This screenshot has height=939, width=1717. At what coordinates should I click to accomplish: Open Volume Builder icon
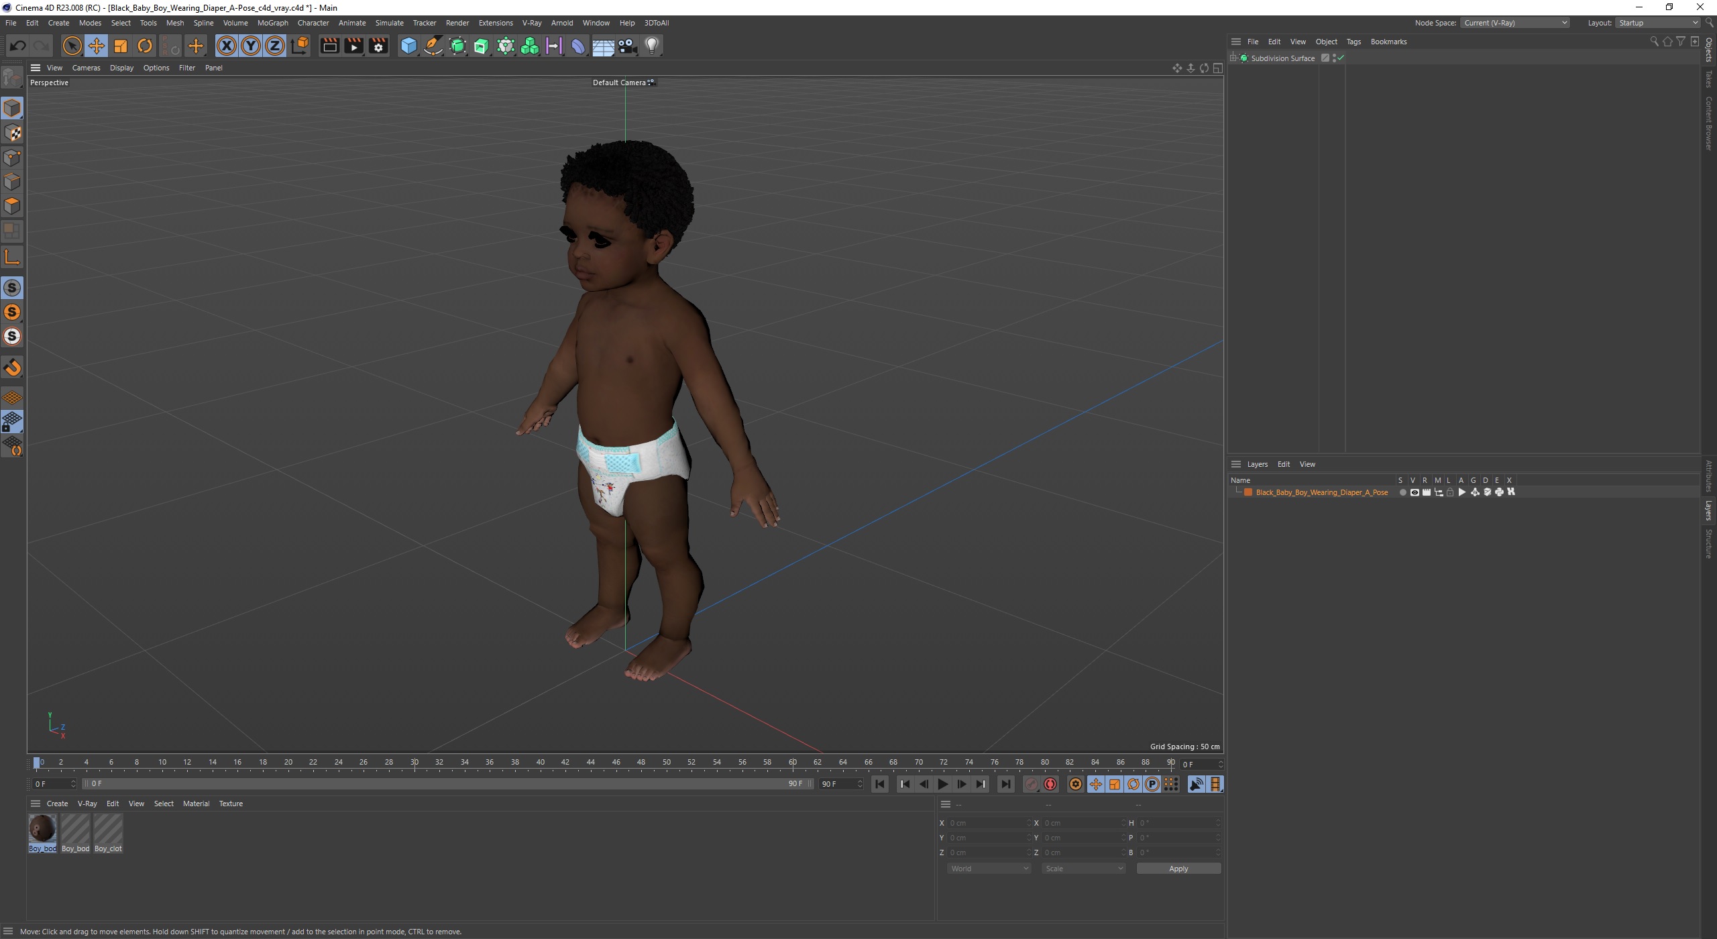530,46
